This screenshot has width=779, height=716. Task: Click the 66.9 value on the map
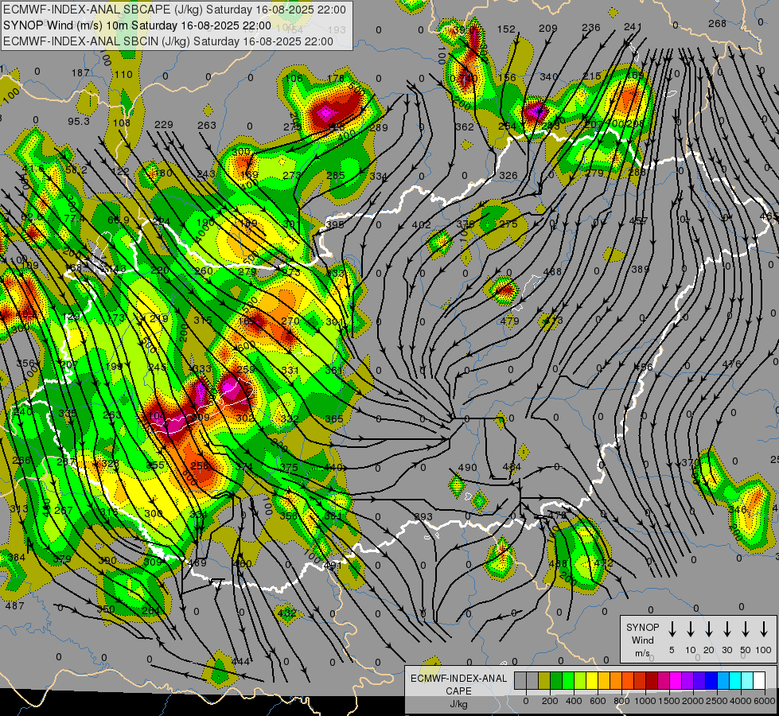(119, 220)
